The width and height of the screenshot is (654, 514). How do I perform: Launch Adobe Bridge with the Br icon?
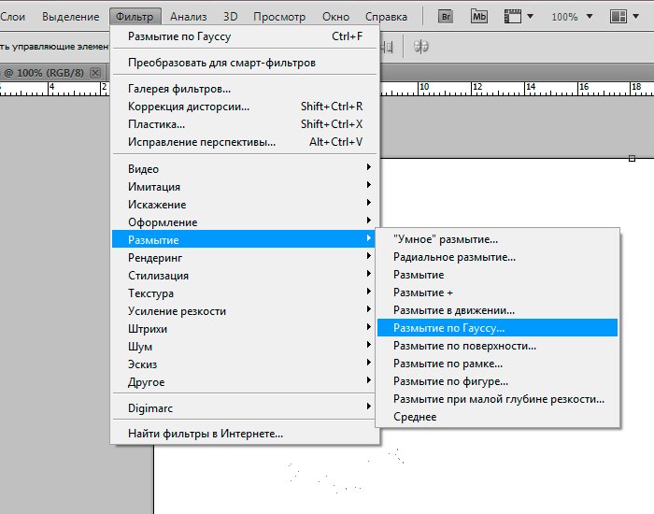pos(445,17)
